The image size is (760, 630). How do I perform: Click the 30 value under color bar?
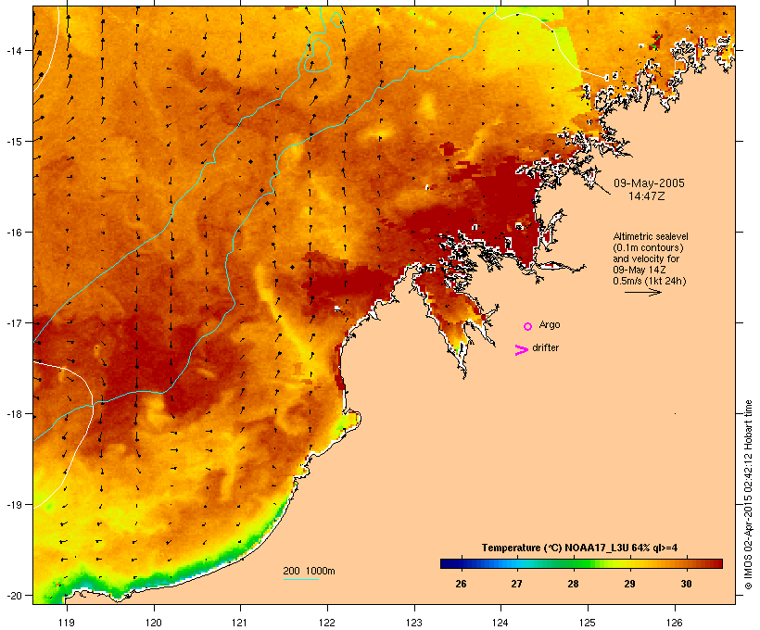pyautogui.click(x=686, y=584)
